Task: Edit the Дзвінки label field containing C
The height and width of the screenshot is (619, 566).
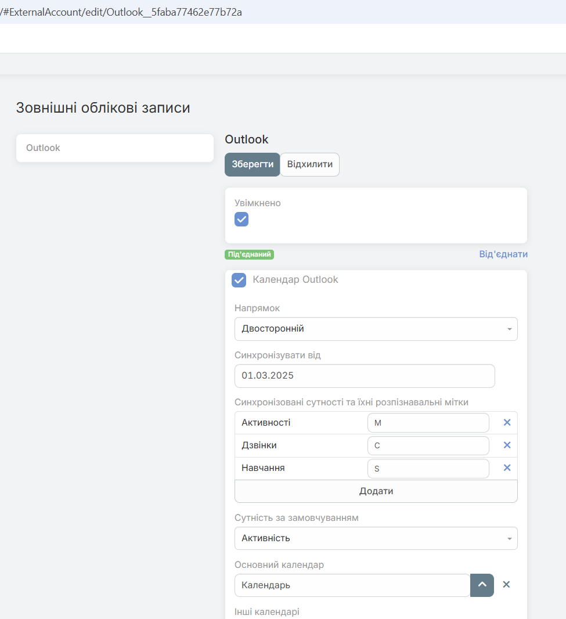Action: coord(428,446)
